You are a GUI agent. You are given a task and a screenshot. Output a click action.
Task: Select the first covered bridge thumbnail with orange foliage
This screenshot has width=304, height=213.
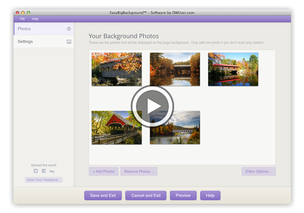[x=116, y=69]
